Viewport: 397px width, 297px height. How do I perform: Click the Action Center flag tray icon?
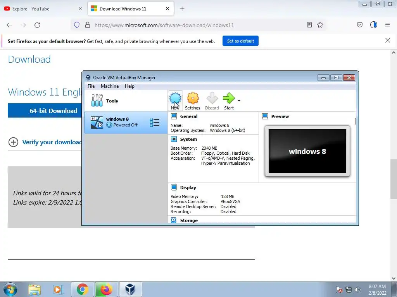pos(339,290)
